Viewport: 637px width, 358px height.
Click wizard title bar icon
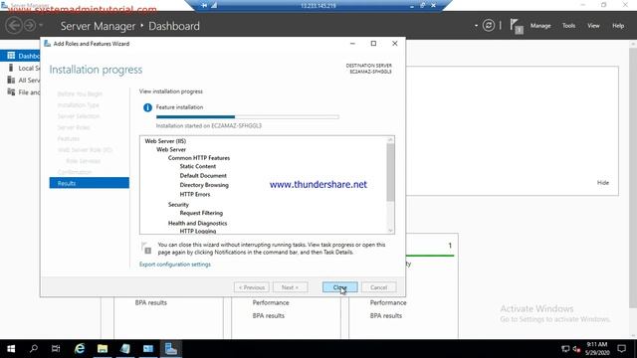[x=47, y=44]
